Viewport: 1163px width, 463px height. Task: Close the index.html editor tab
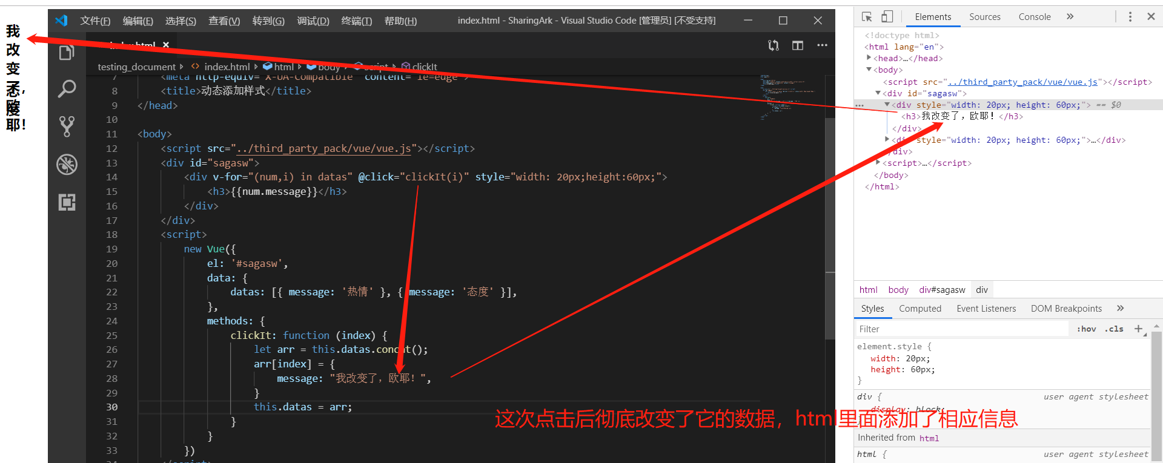click(x=166, y=45)
